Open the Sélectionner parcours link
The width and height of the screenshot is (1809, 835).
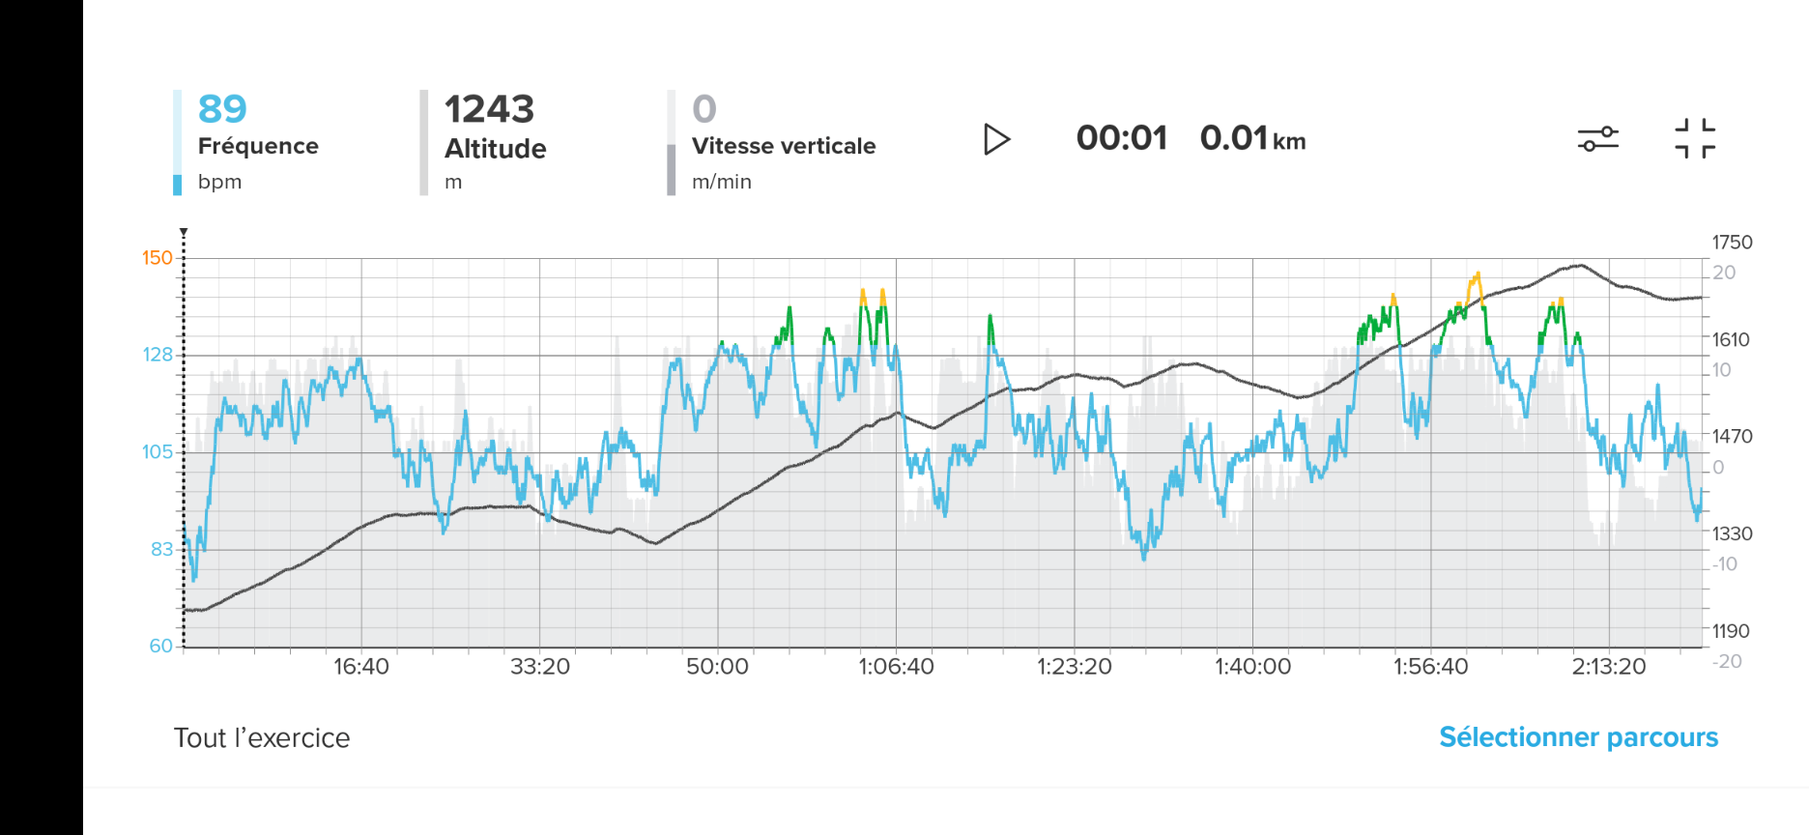[1578, 737]
